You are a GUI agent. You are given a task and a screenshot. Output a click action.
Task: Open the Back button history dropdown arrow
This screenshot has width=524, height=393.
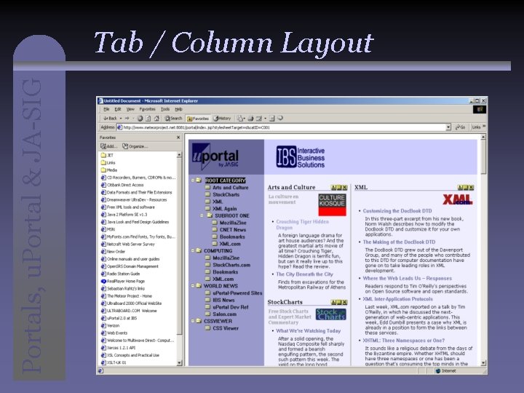[x=121, y=119]
